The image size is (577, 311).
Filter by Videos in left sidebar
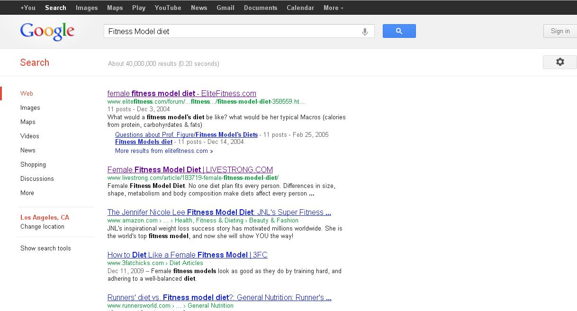pyautogui.click(x=29, y=136)
